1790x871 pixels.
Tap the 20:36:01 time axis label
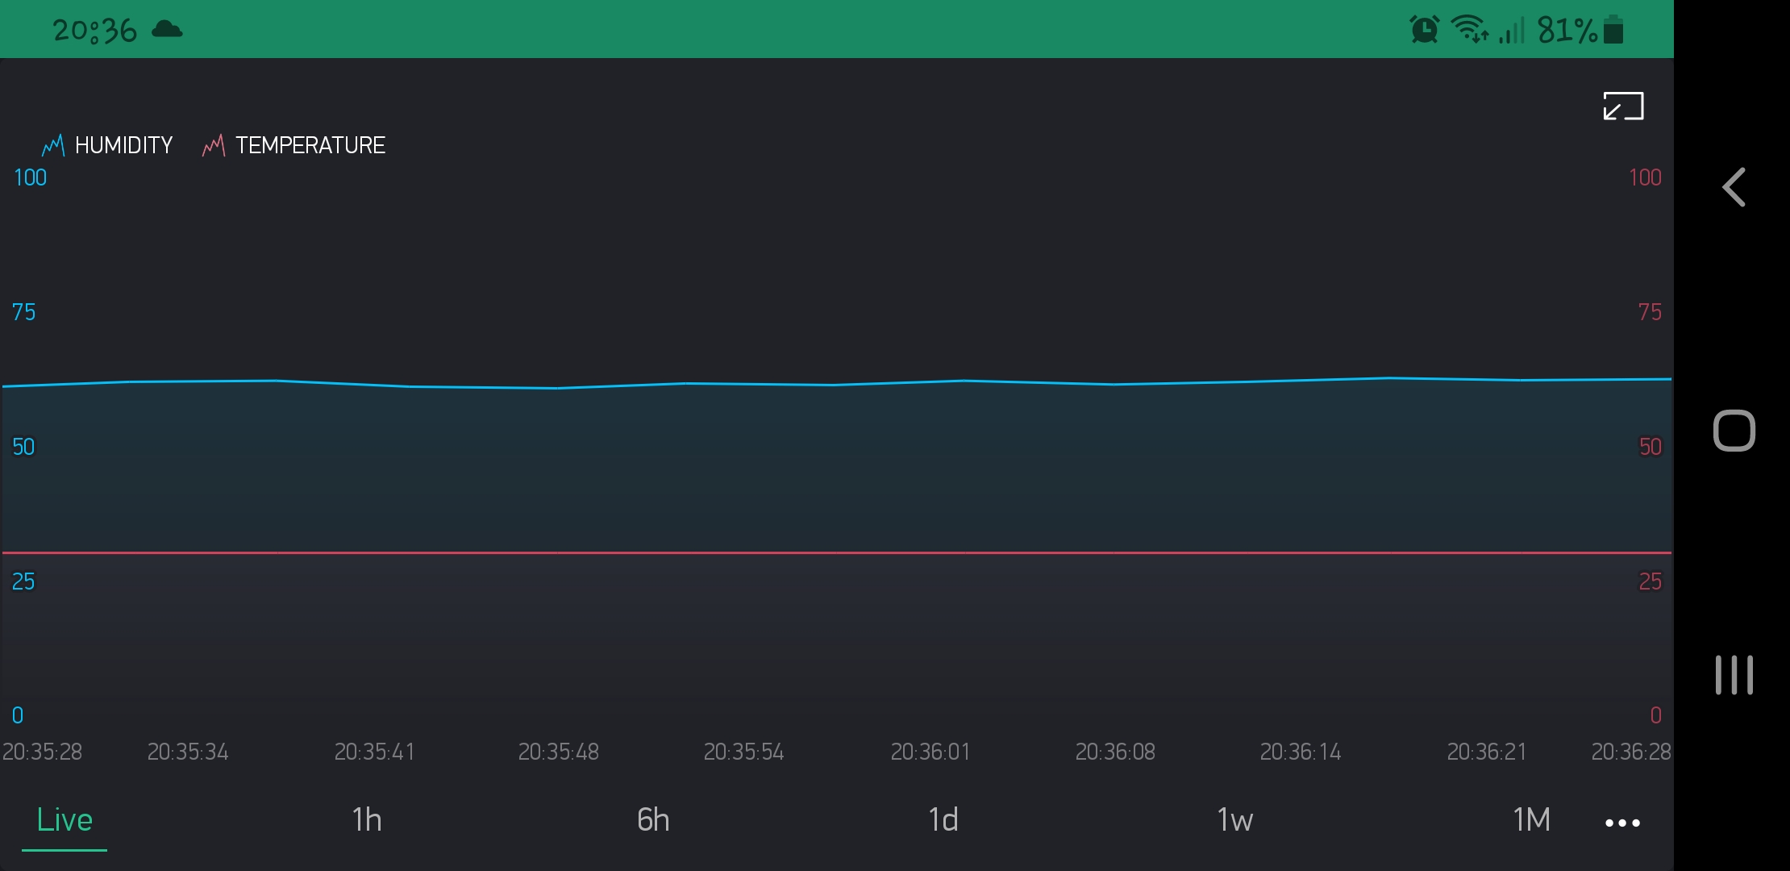pyautogui.click(x=930, y=752)
